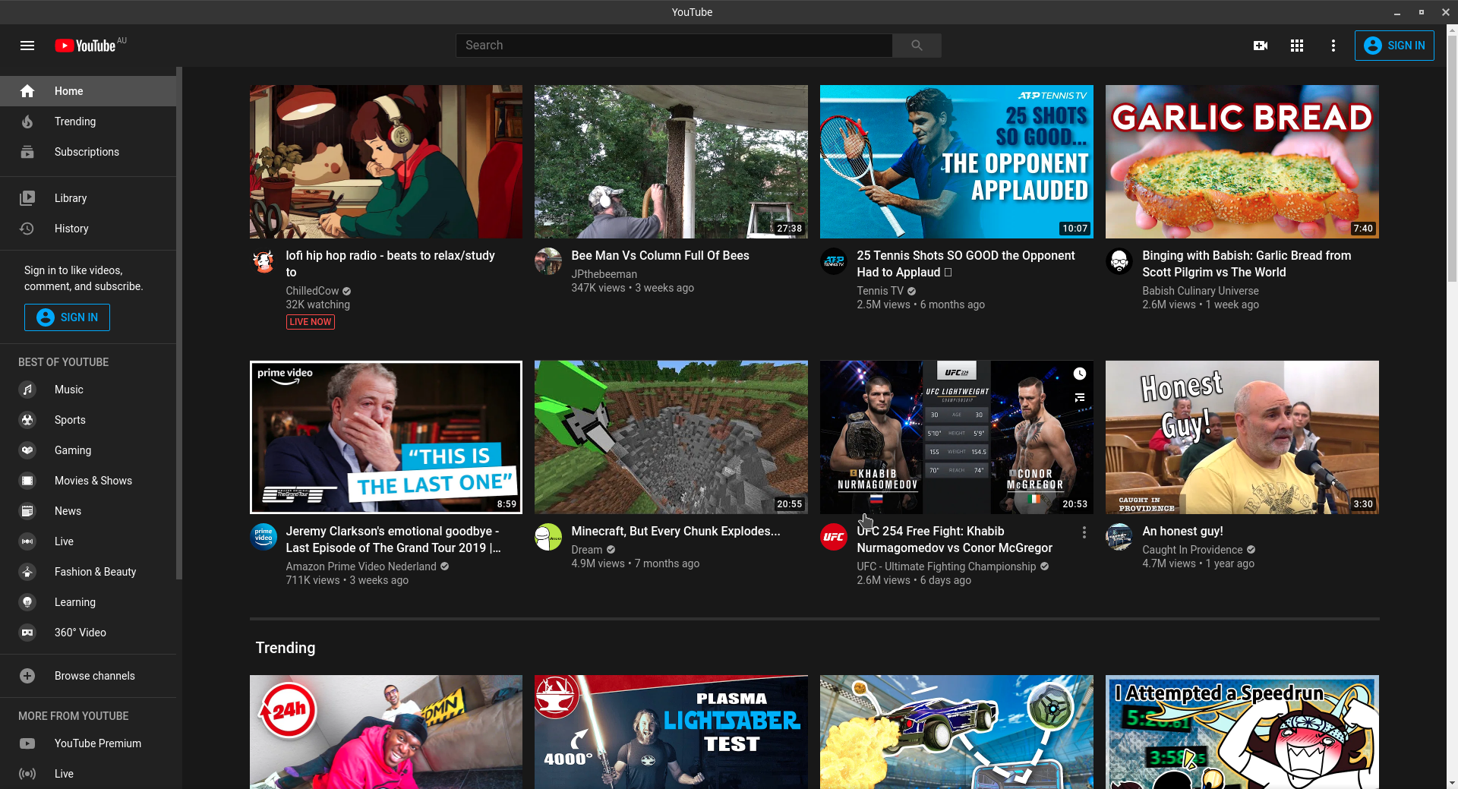
Task: Select Trending in the sidebar
Action: [x=88, y=122]
